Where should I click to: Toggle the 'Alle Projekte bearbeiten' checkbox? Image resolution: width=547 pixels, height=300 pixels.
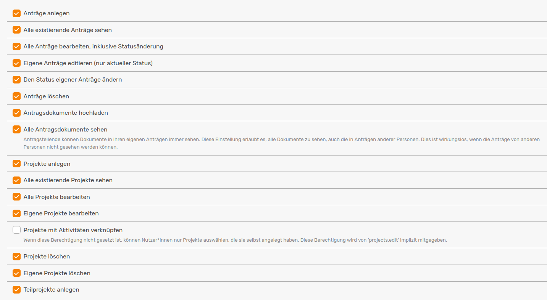[x=16, y=197]
